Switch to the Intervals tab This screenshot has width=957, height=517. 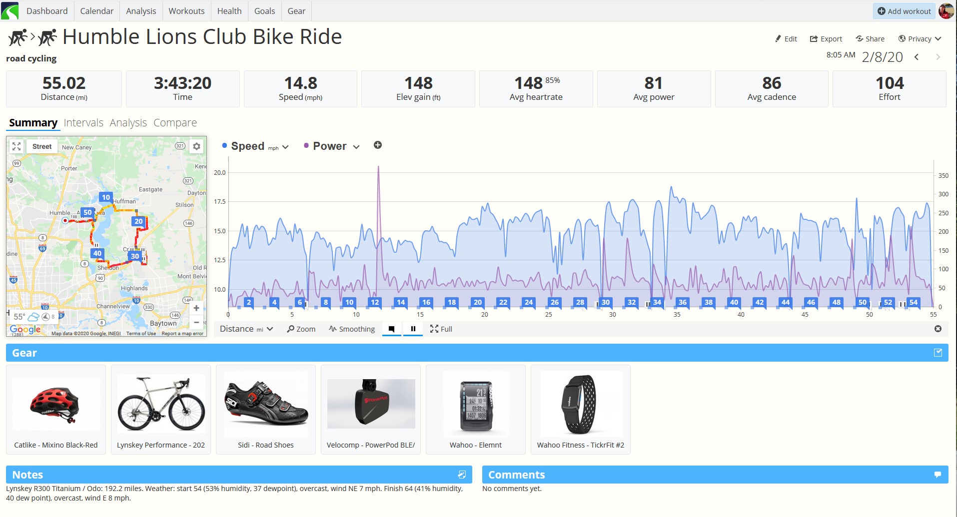click(83, 122)
